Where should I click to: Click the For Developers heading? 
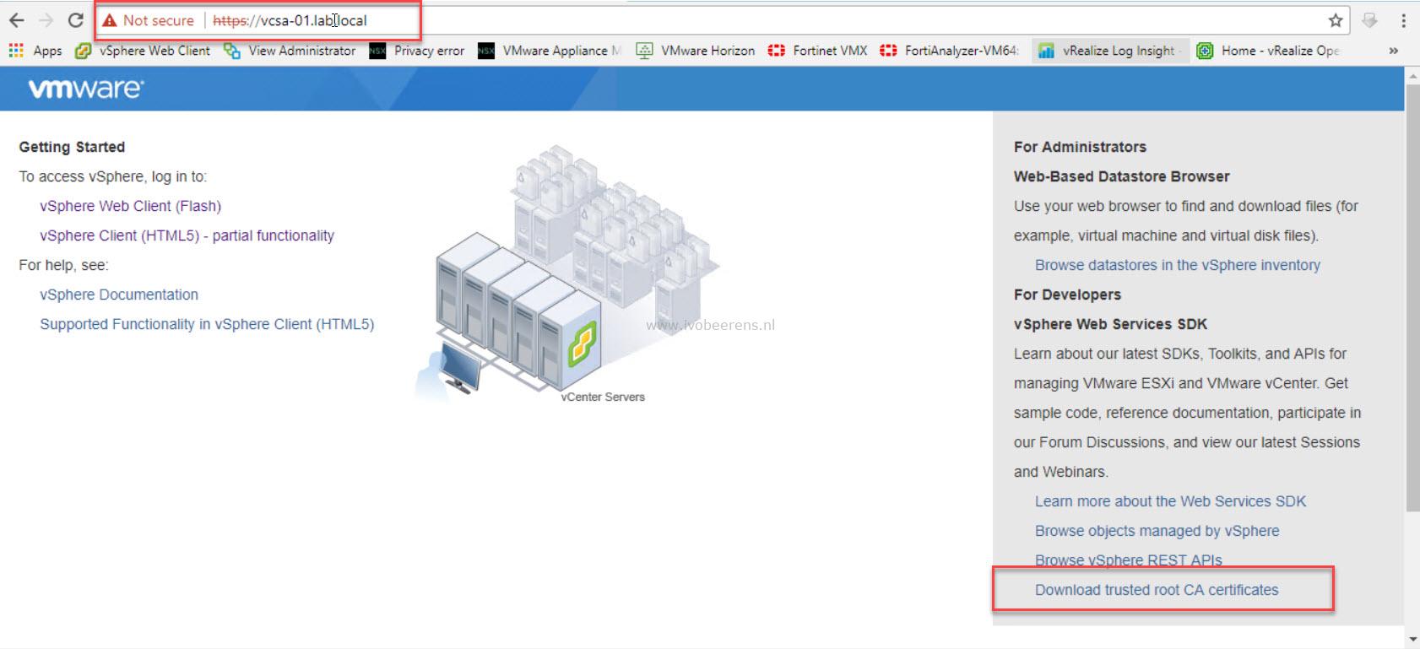[1067, 295]
